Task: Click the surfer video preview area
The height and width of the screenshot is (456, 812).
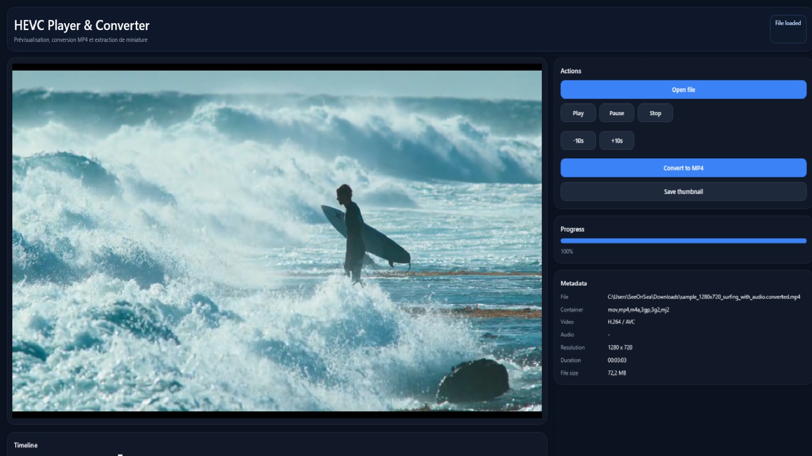Action: [277, 241]
